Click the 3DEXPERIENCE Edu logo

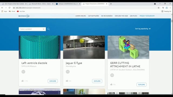pos(24,16)
